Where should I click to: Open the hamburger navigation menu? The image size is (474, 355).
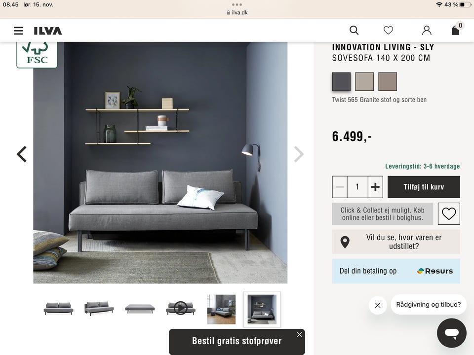tap(18, 31)
